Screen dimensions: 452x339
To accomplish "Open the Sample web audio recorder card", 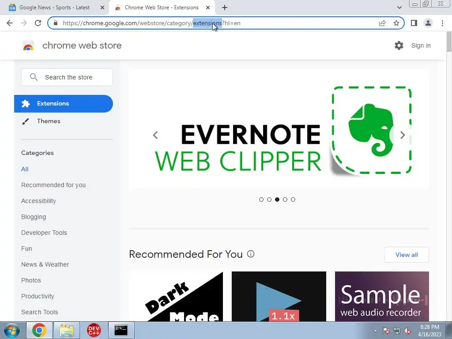I will coord(382,296).
